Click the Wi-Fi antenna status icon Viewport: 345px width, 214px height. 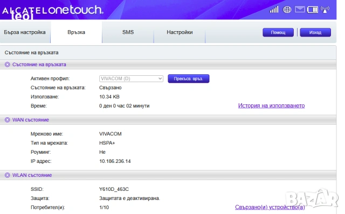coord(325,10)
